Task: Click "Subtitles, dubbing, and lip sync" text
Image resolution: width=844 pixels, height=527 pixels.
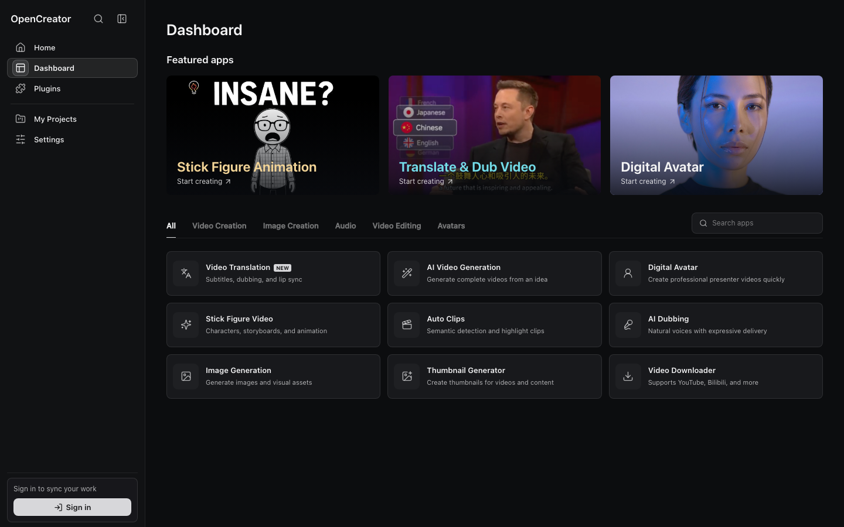Action: (254, 279)
